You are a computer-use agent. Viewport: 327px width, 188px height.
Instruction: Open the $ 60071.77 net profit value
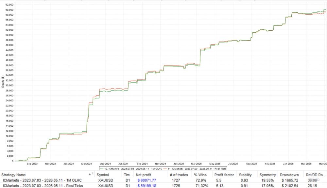147,180
